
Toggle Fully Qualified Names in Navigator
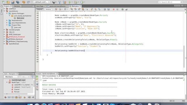coord(25,97)
